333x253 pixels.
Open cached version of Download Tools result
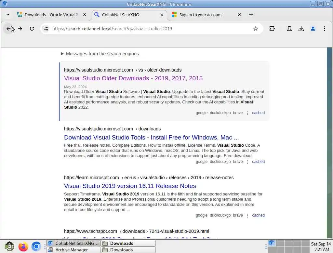[x=258, y=162]
